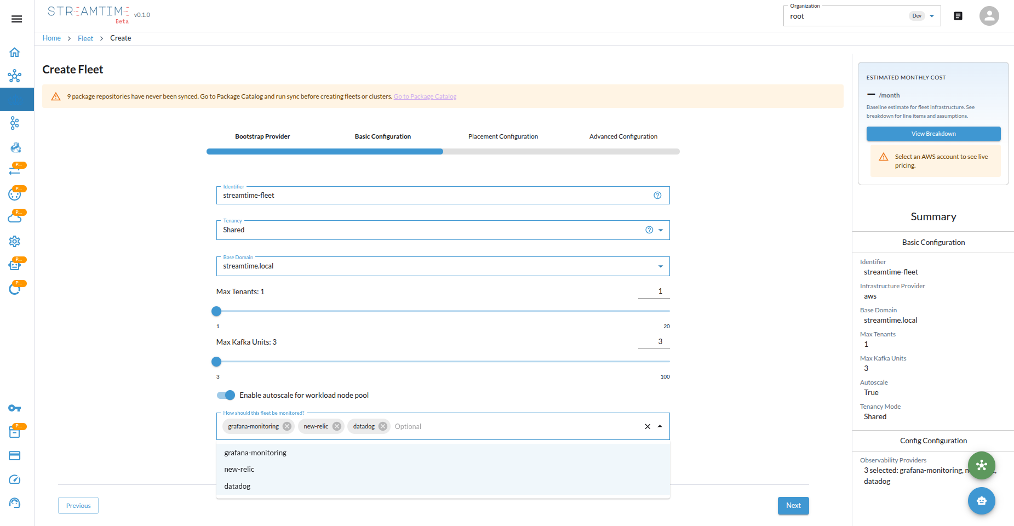Image resolution: width=1014 pixels, height=526 pixels.
Task: Go to Advanced Configuration step
Action: click(623, 136)
